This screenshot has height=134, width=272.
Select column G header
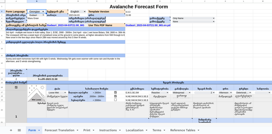(x=137, y=1)
